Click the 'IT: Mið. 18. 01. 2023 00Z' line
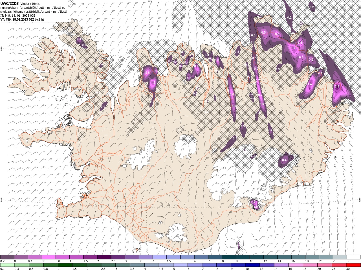This screenshot has height=271, width=361. (18, 16)
